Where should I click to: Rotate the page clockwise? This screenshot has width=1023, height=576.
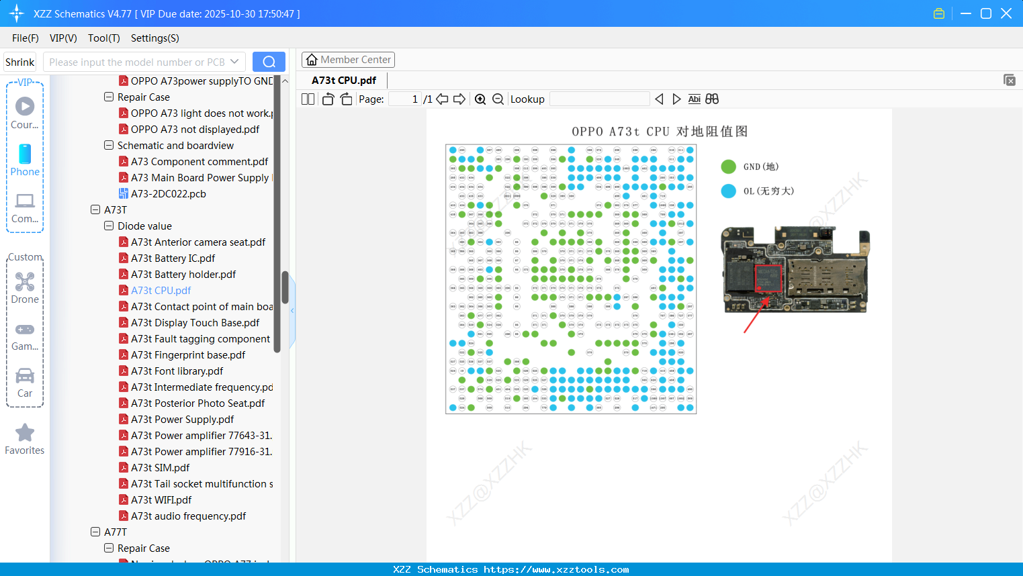[x=346, y=99]
